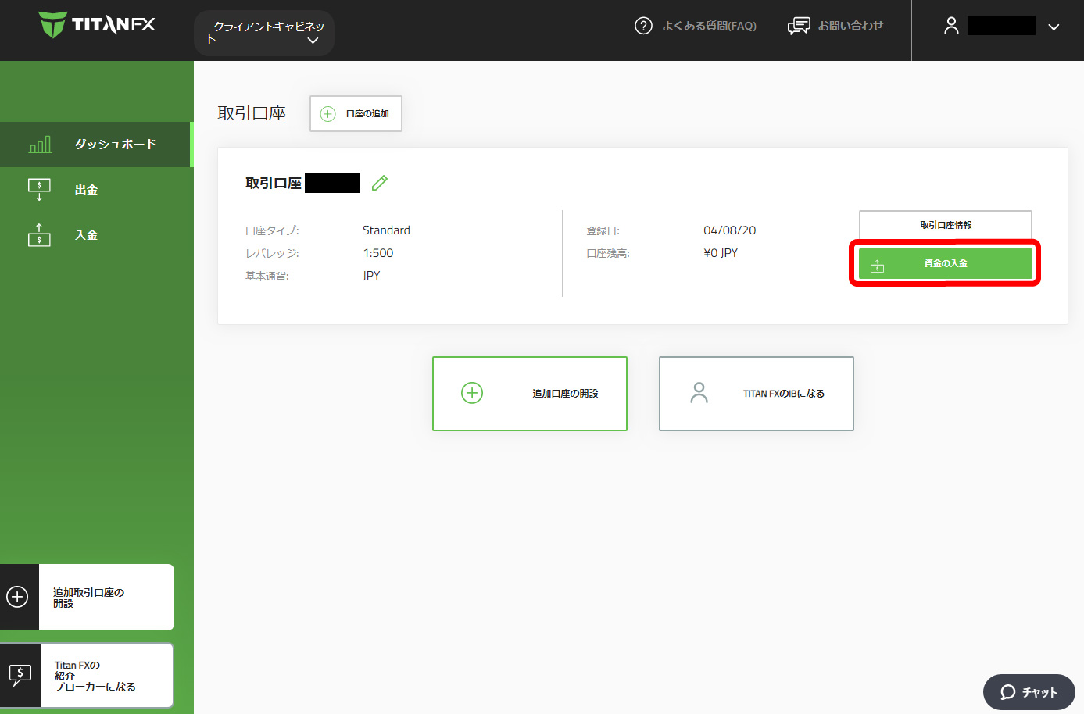Image resolution: width=1084 pixels, height=714 pixels.
Task: Click the 取引口座 page heading
Action: 252,113
